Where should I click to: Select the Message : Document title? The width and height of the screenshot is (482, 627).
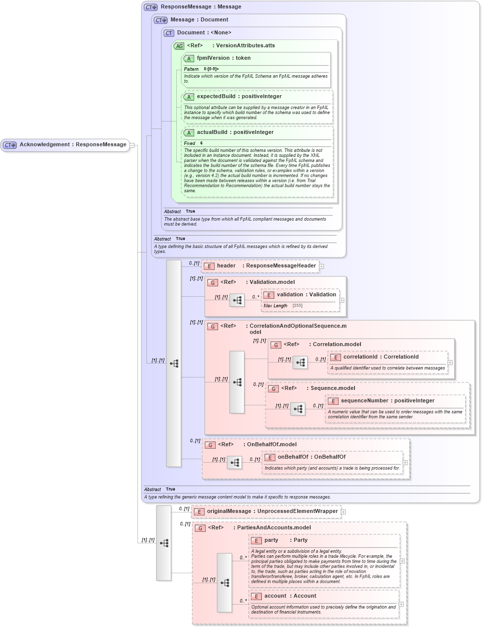click(x=200, y=19)
